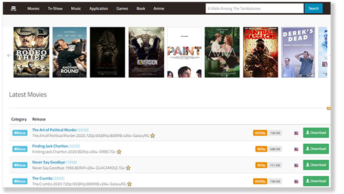Click the site logo icon in the navbar
Viewport: 344px width, 194px height.
[x=13, y=9]
